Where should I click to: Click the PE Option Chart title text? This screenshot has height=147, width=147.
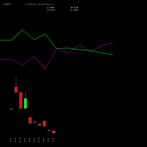coord(39,4)
